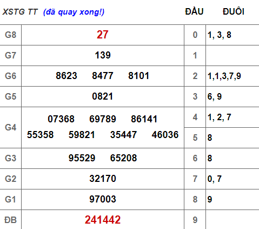Click head digit 3 in ĐẦU column
Image resolution: width=259 pixels, height=229 pixels.
tap(195, 96)
